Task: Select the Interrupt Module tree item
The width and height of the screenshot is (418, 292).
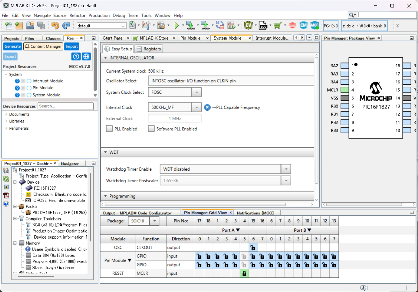Action: (48, 81)
